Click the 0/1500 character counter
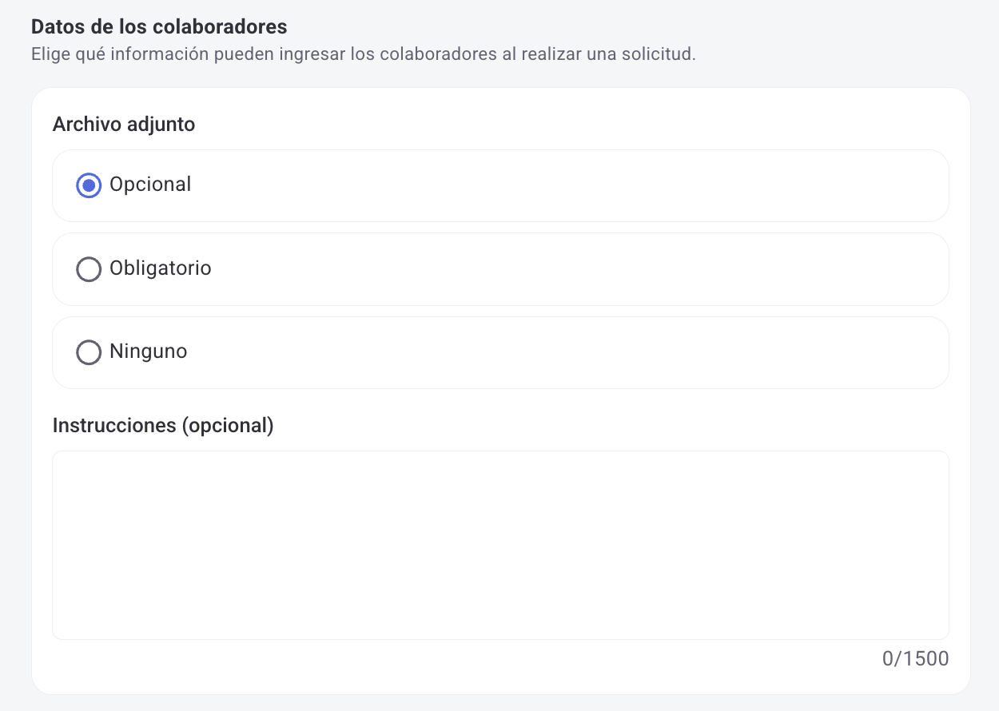Screen dimensions: 999x711 click(x=916, y=658)
